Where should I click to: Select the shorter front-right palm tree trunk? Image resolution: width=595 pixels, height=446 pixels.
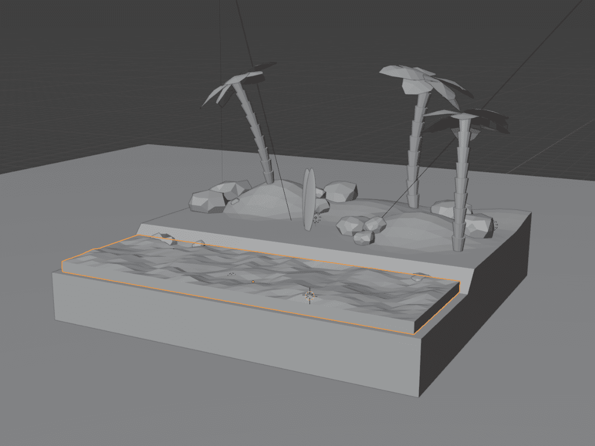(462, 183)
